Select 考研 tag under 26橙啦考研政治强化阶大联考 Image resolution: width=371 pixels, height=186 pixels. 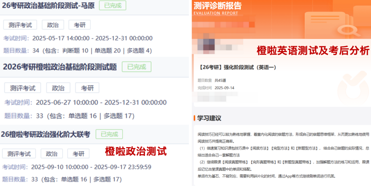pyautogui.click(x=78, y=154)
